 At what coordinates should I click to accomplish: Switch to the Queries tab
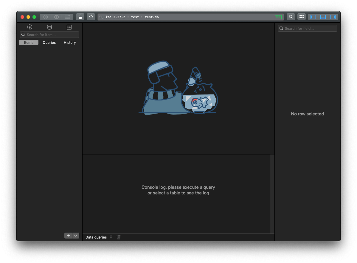[49, 43]
